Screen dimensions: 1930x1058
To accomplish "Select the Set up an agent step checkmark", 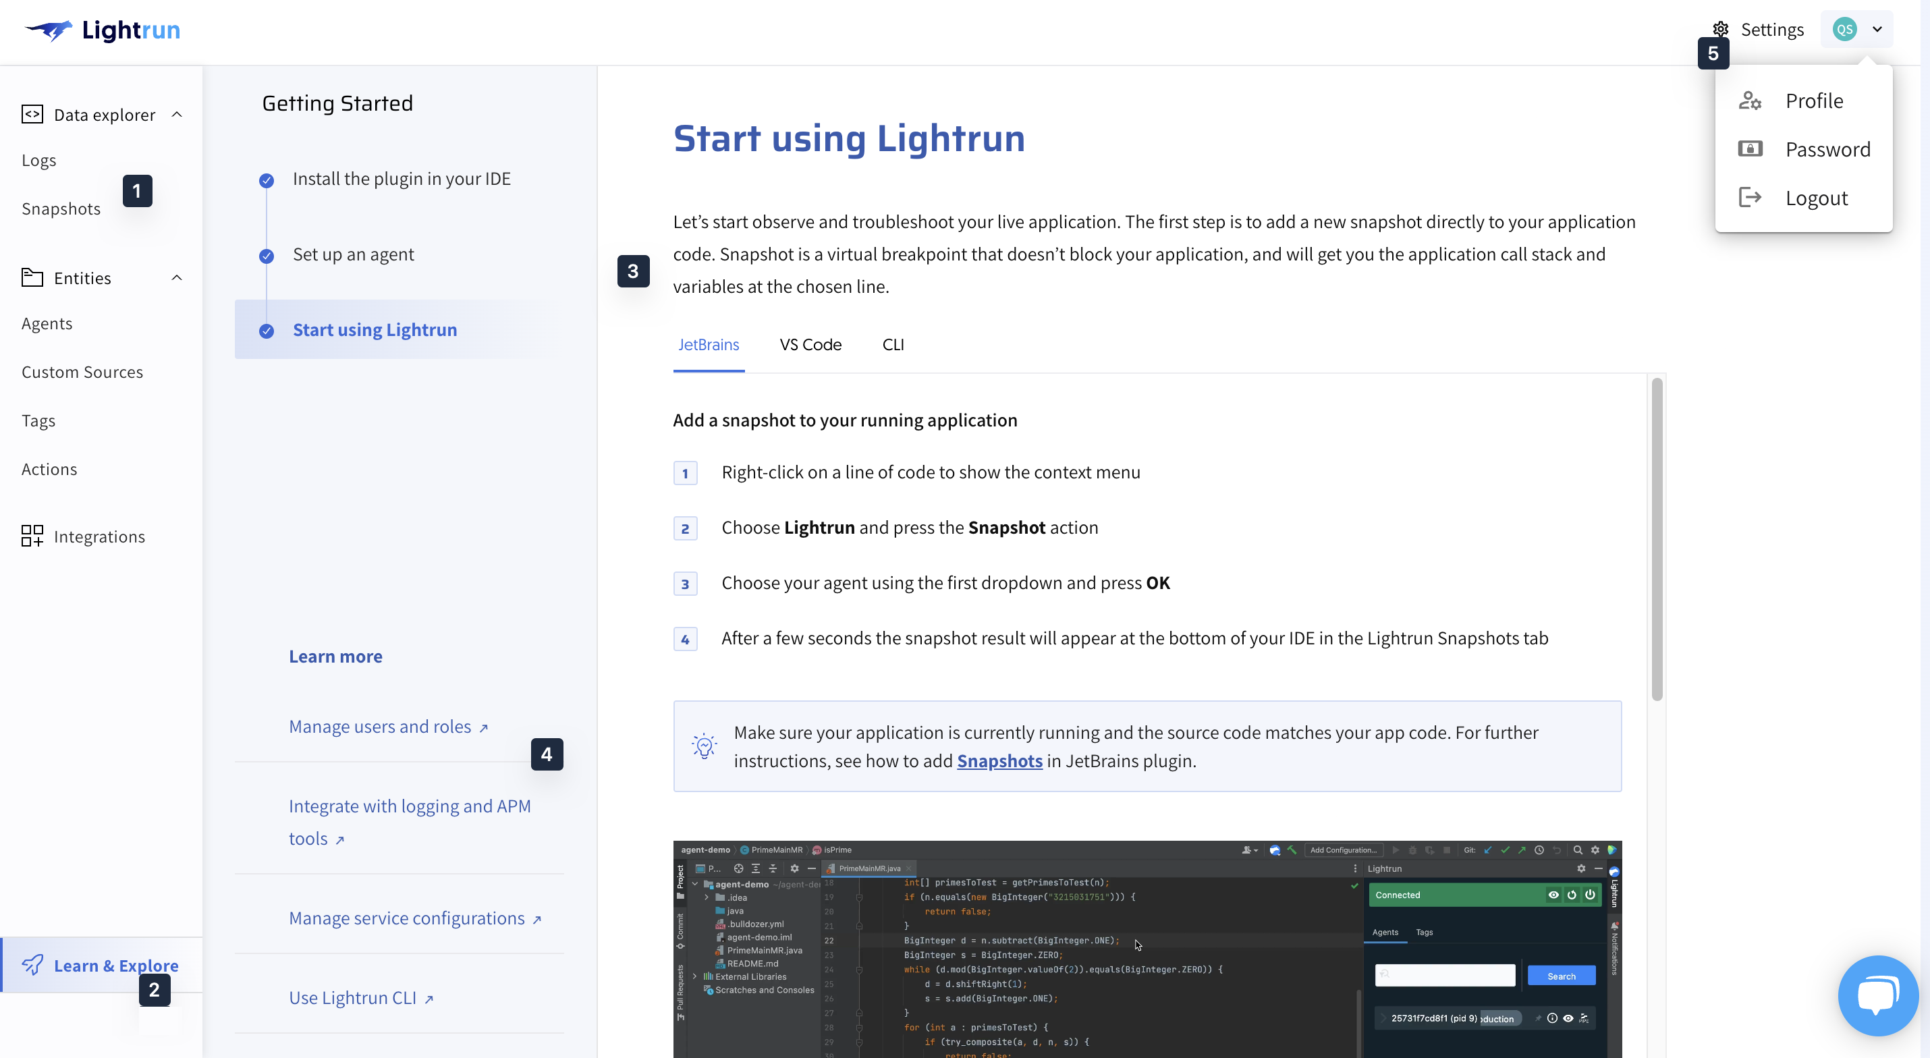I will pos(267,256).
